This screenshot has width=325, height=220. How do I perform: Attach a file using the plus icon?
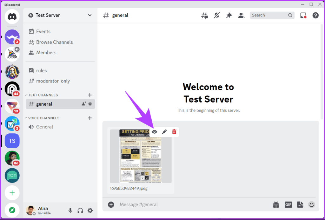click(111, 204)
